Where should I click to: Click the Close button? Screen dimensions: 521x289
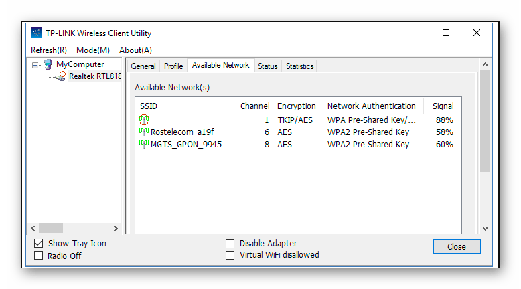(x=457, y=247)
